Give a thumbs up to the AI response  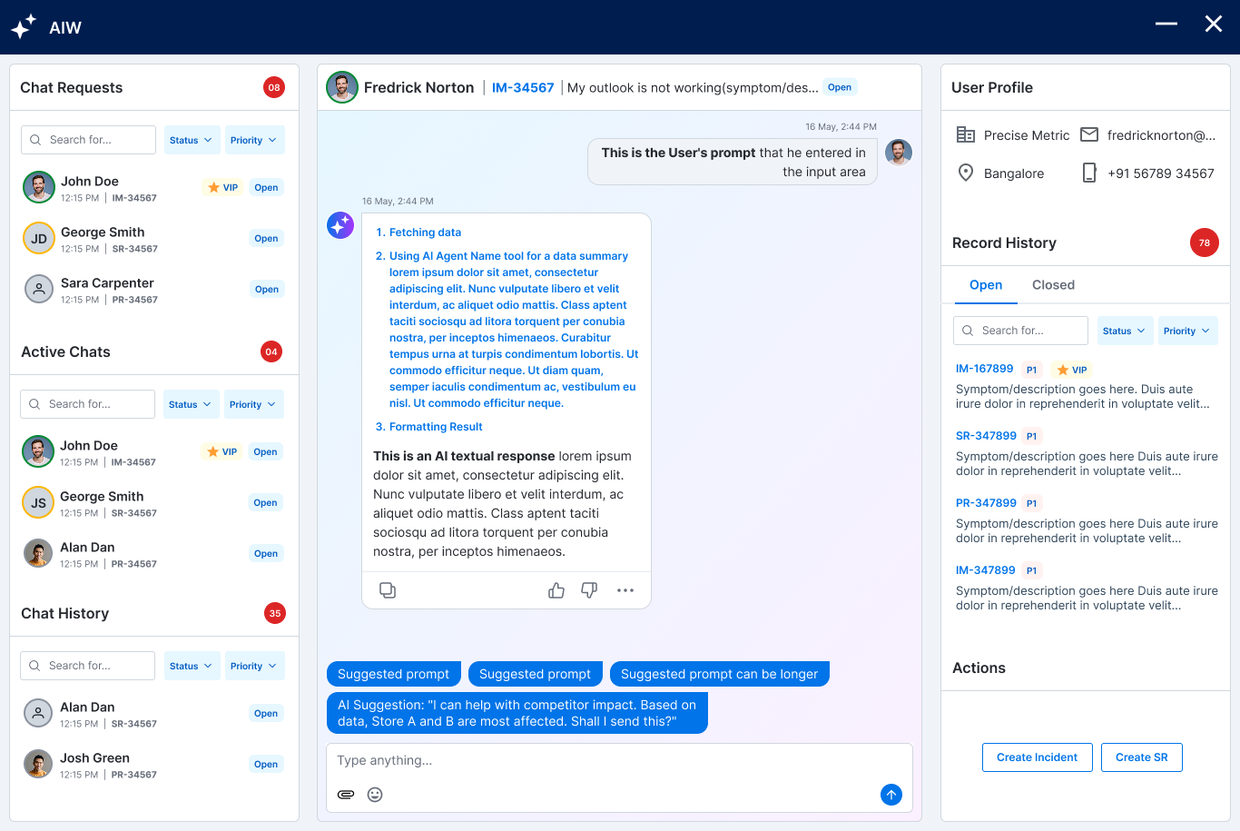click(x=556, y=589)
